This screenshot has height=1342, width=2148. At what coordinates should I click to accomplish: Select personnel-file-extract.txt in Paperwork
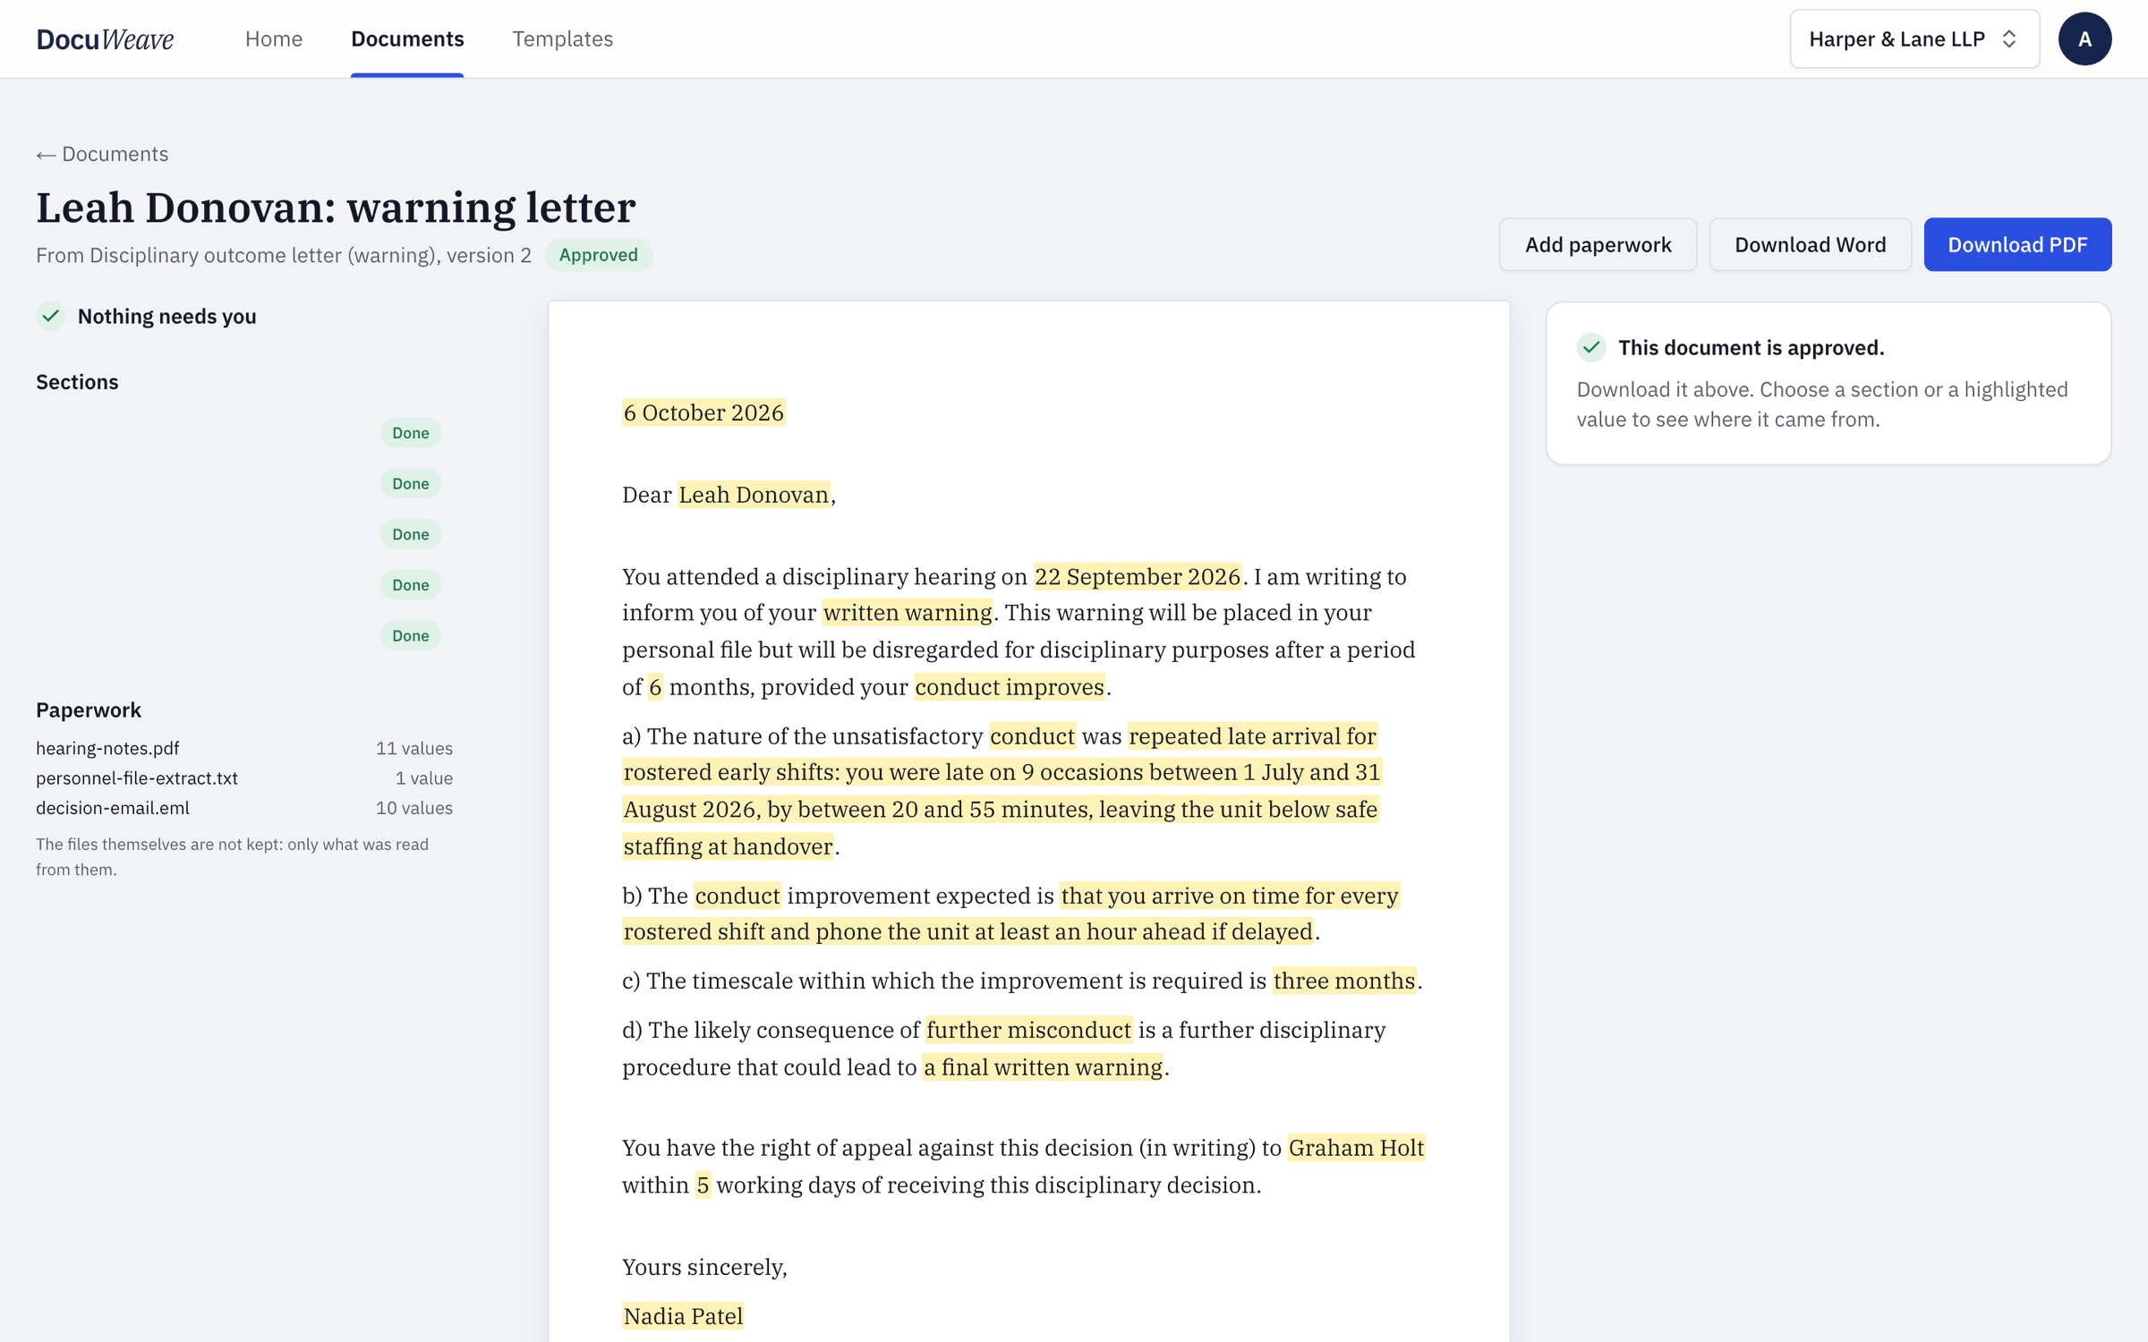click(x=137, y=777)
